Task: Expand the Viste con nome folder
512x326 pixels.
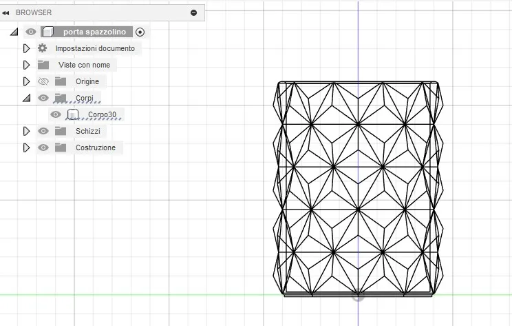Action: pyautogui.click(x=26, y=65)
